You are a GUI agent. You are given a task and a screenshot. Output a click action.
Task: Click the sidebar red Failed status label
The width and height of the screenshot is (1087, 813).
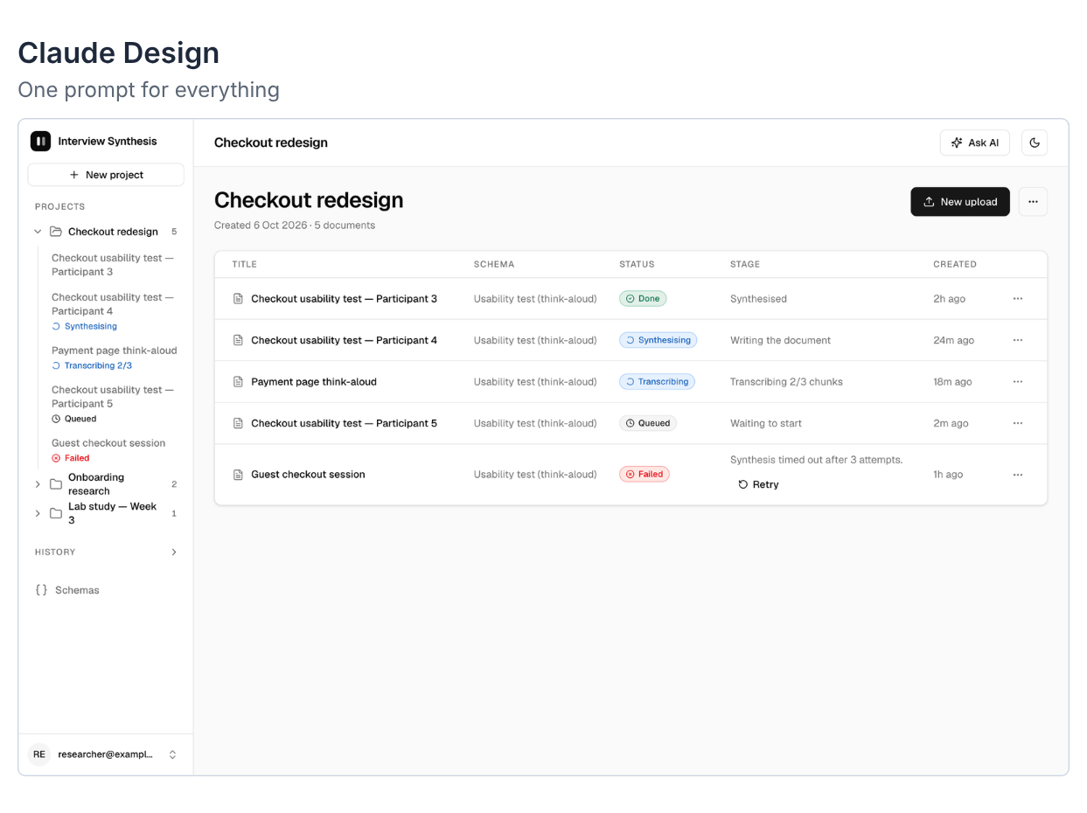tap(71, 458)
